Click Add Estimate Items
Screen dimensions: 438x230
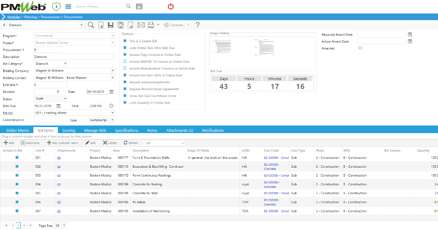pos(63,143)
